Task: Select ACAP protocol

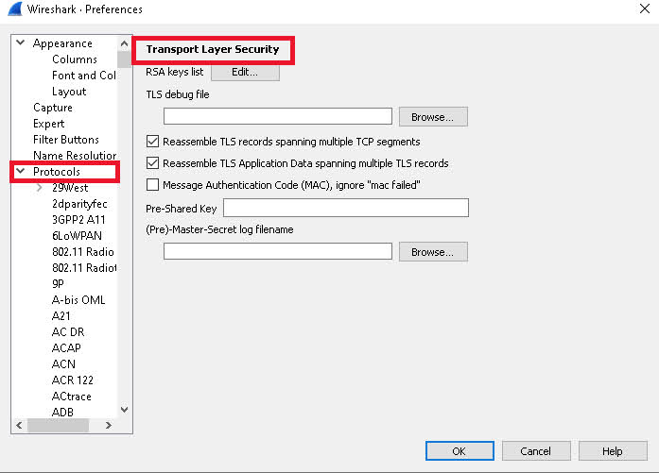Action: (66, 348)
